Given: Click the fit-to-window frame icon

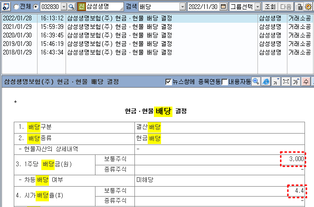Looking at the screenshot, I should (x=286, y=81).
